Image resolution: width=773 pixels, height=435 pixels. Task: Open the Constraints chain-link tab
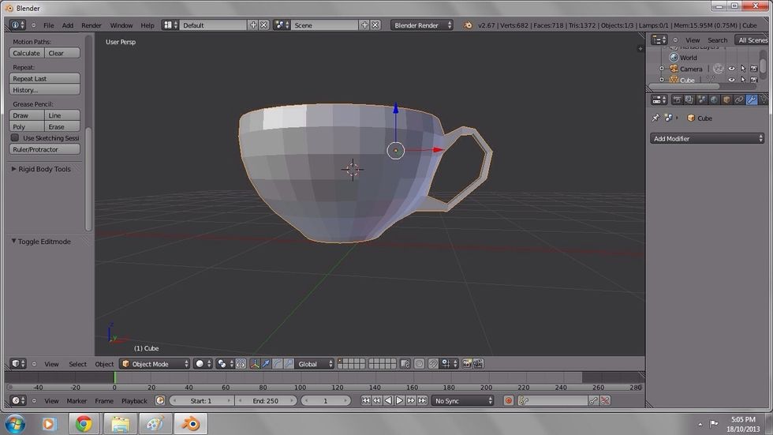739,99
